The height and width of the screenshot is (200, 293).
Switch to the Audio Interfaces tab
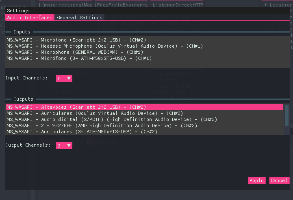[x=30, y=18]
